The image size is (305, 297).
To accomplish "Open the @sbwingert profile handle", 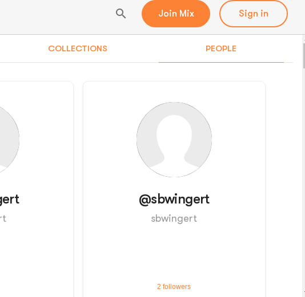I will 174,200.
